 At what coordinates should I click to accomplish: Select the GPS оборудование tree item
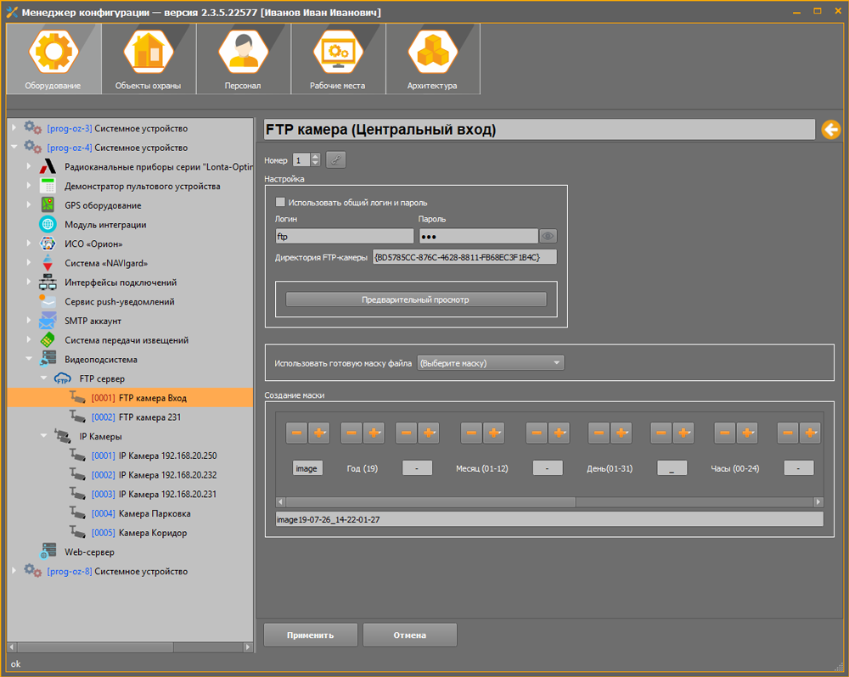click(x=103, y=205)
